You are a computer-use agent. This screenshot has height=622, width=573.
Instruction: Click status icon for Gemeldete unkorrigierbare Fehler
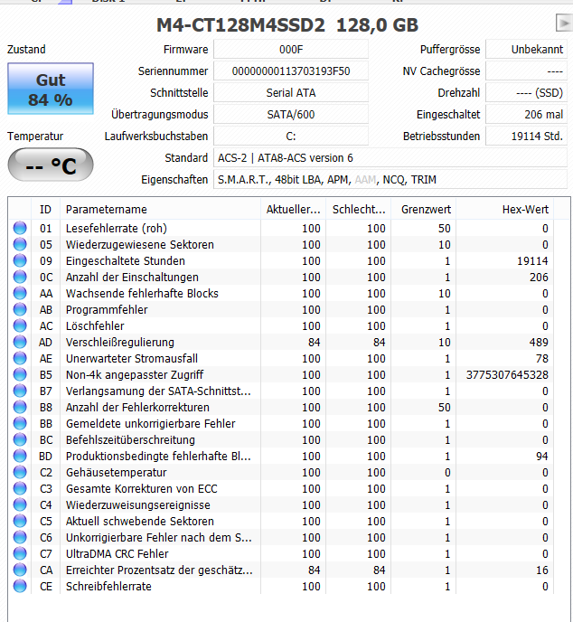[x=20, y=423]
